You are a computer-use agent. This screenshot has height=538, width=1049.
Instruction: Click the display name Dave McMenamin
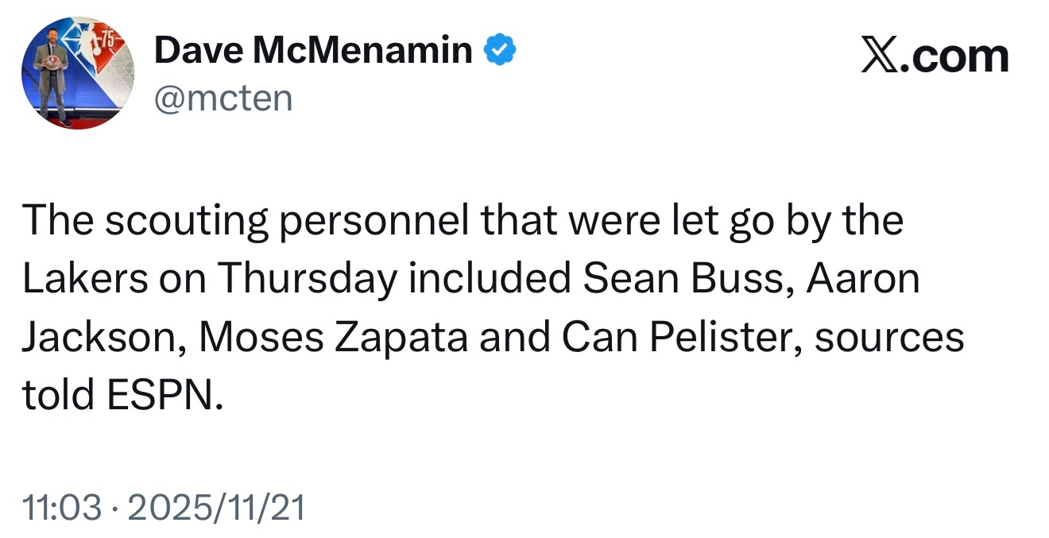coord(313,52)
